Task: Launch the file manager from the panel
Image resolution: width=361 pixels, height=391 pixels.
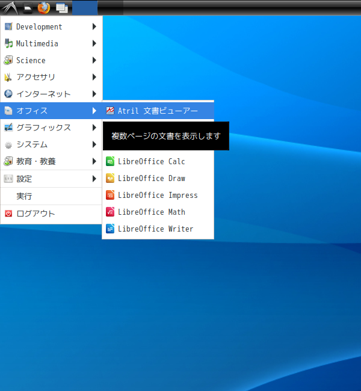Action: pos(28,8)
